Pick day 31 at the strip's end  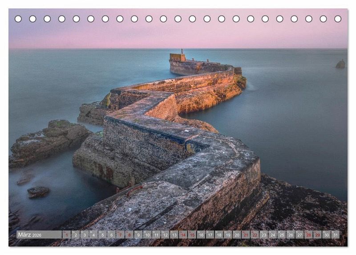[x=335, y=235]
